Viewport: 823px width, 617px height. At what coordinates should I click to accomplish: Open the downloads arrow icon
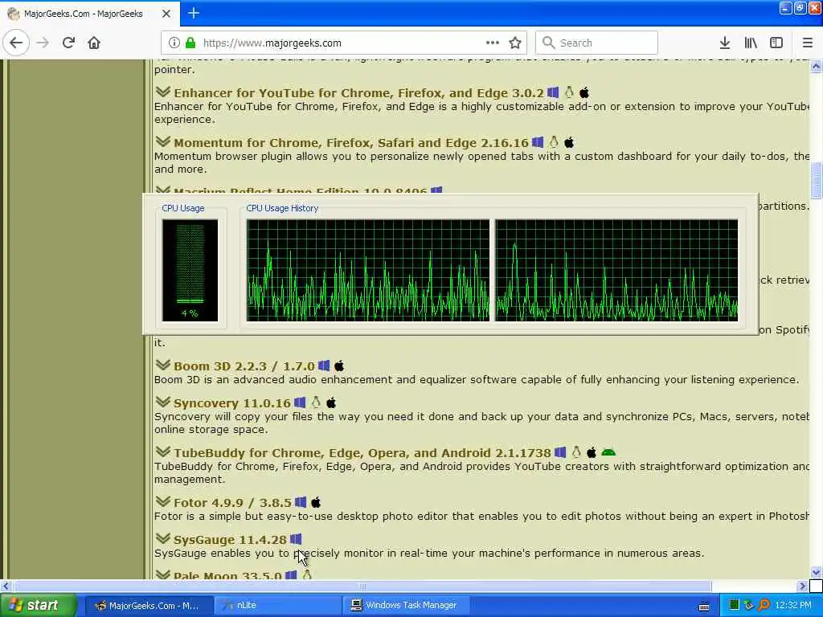click(x=725, y=43)
